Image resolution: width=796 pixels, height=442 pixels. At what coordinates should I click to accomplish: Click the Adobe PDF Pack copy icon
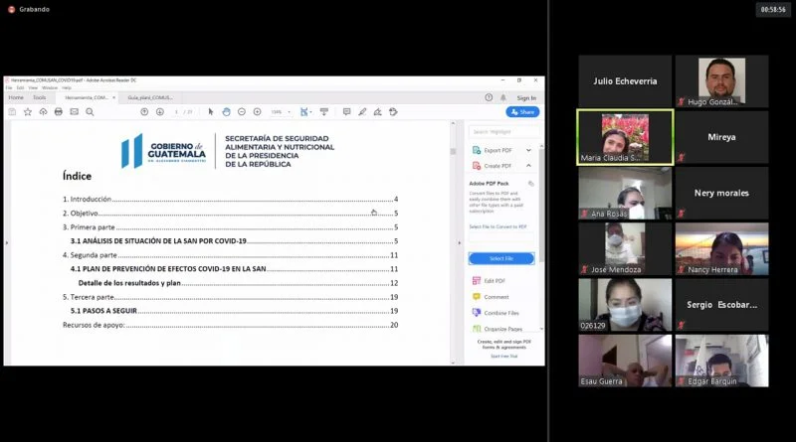531,184
